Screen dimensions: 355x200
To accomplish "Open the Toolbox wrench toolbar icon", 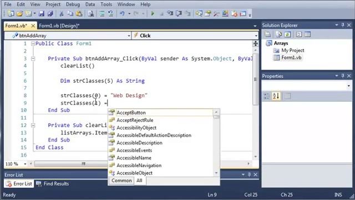I will pyautogui.click(x=216, y=14).
